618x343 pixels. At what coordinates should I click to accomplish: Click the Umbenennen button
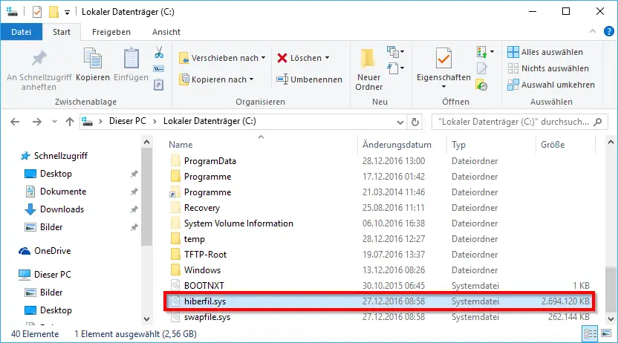tap(309, 79)
